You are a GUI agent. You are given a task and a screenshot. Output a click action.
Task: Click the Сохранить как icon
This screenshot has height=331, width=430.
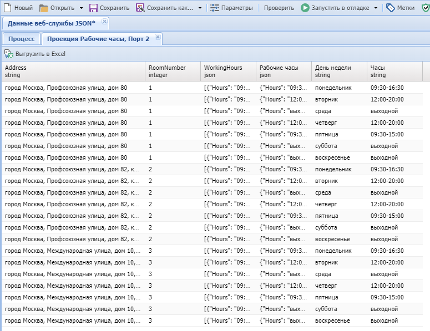pyautogui.click(x=140, y=8)
